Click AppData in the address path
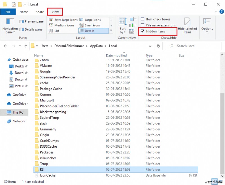The width and height of the screenshot is (225, 185). click(96, 46)
